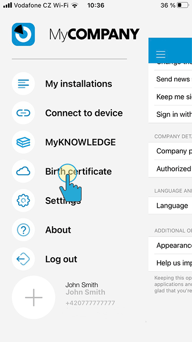Choose the Birth certificate menu entry

point(78,171)
